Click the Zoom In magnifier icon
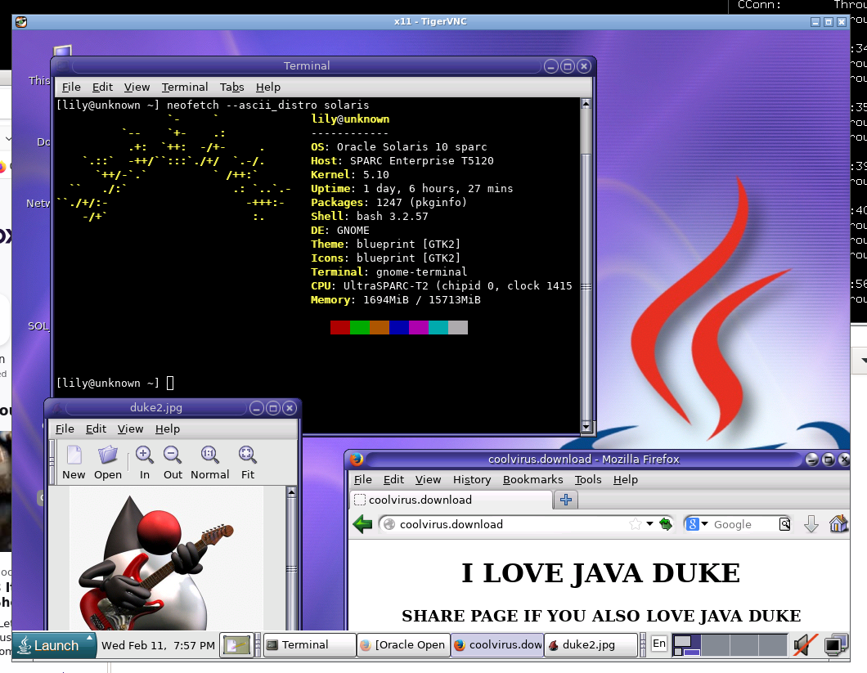The image size is (867, 673). 145,455
